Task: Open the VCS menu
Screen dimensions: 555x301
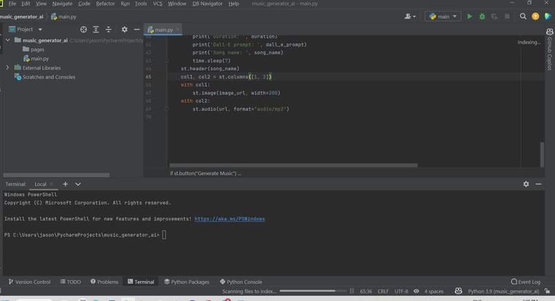Action: 158,3
